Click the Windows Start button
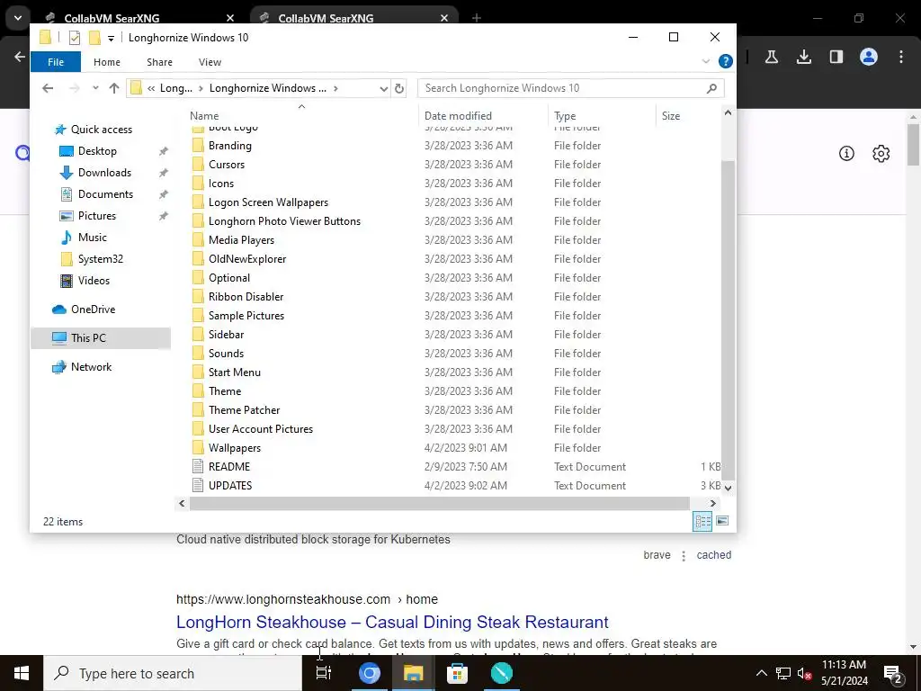This screenshot has width=921, height=691. (22, 673)
